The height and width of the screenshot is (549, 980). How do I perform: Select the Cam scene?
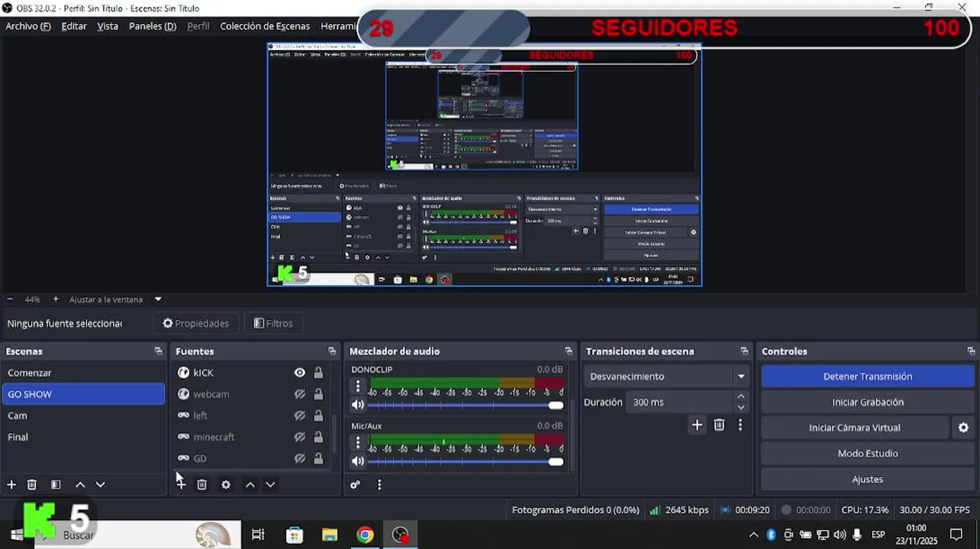(82, 416)
